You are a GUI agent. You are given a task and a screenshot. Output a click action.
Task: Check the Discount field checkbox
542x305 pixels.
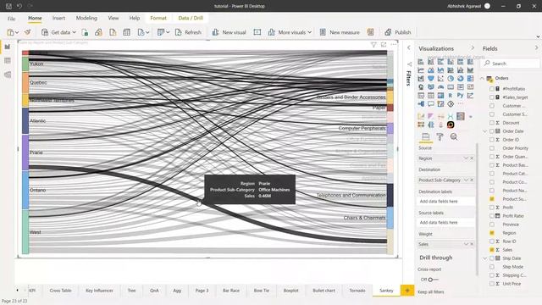[492, 123]
